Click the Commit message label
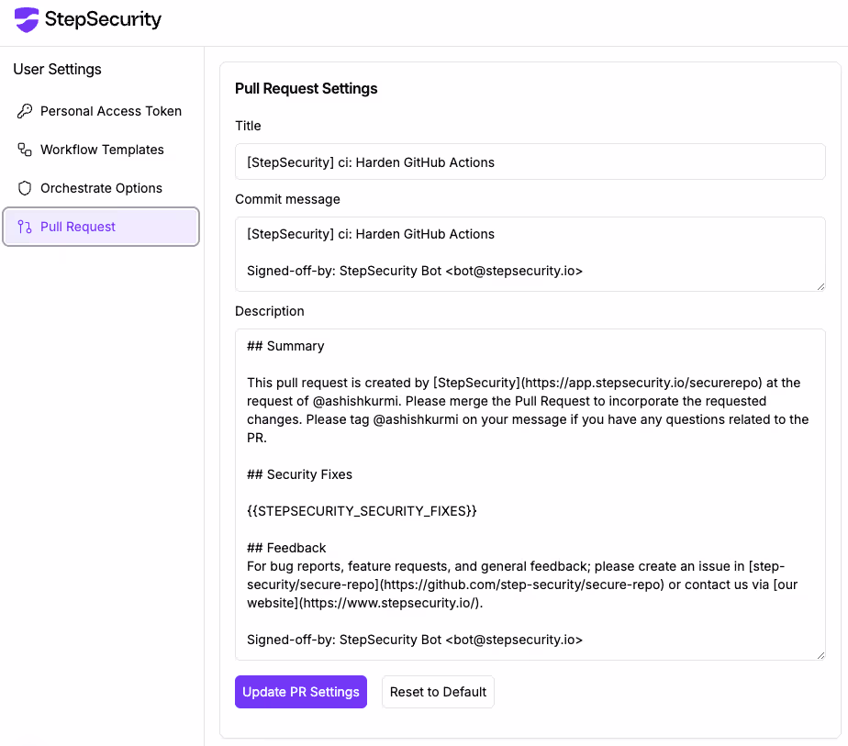Image resolution: width=848 pixels, height=746 pixels. 288,199
